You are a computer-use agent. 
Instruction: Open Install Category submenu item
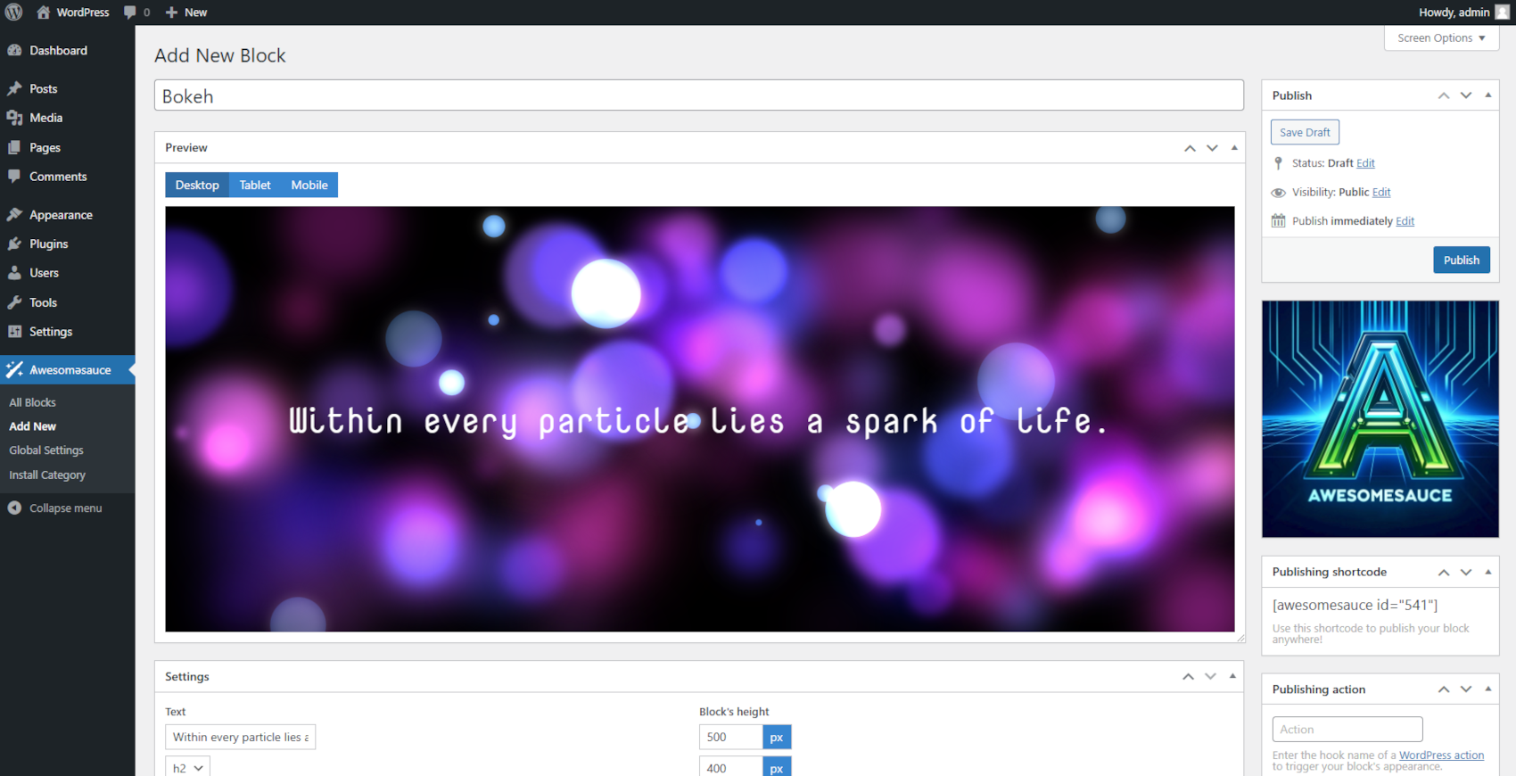47,475
